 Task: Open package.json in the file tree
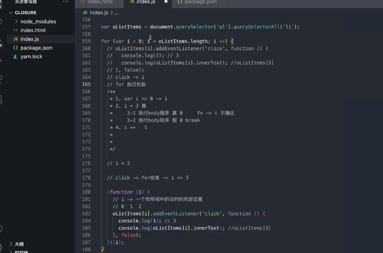[x=36, y=48]
